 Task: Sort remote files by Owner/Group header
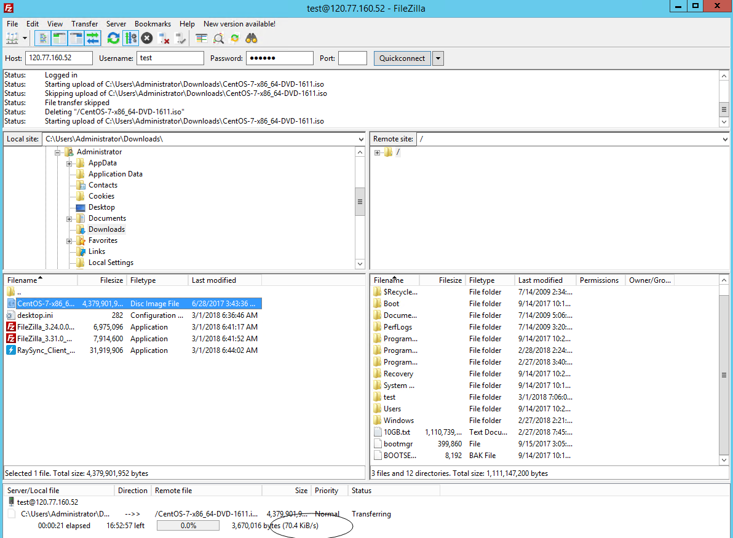[650, 280]
